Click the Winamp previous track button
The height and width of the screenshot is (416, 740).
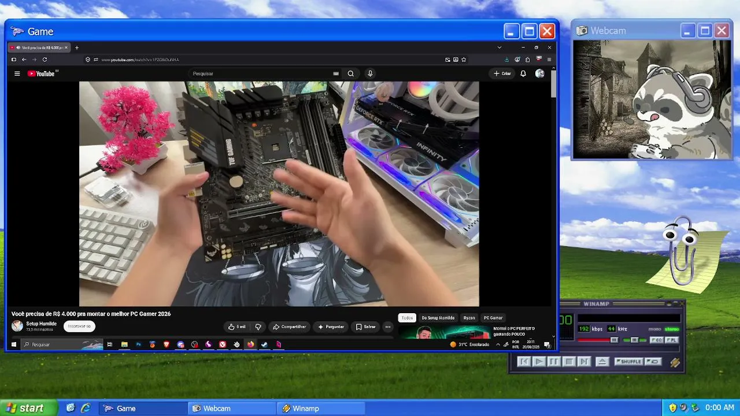point(524,362)
